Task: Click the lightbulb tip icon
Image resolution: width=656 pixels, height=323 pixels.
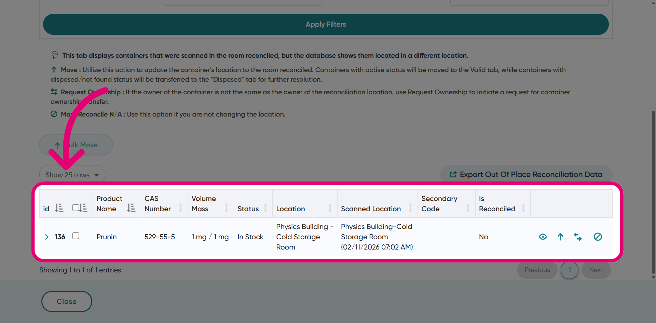Action: coord(55,55)
